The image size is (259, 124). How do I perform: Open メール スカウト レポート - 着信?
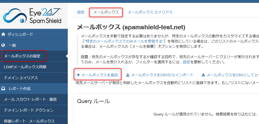[x=34, y=99]
